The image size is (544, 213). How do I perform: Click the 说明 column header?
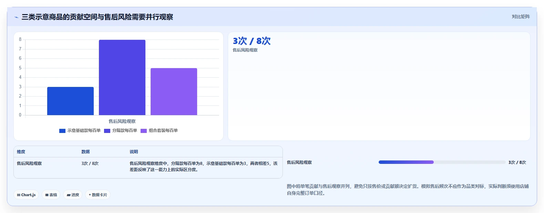(134, 152)
